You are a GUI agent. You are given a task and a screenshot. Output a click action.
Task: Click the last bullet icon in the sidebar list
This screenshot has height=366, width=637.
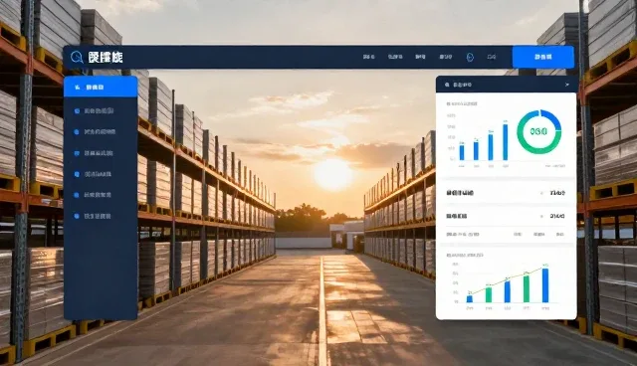pos(77,216)
